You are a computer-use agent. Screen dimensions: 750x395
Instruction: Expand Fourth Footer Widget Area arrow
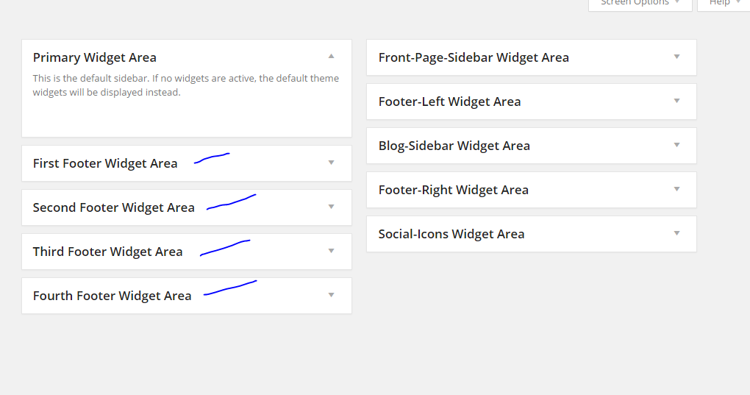(332, 295)
